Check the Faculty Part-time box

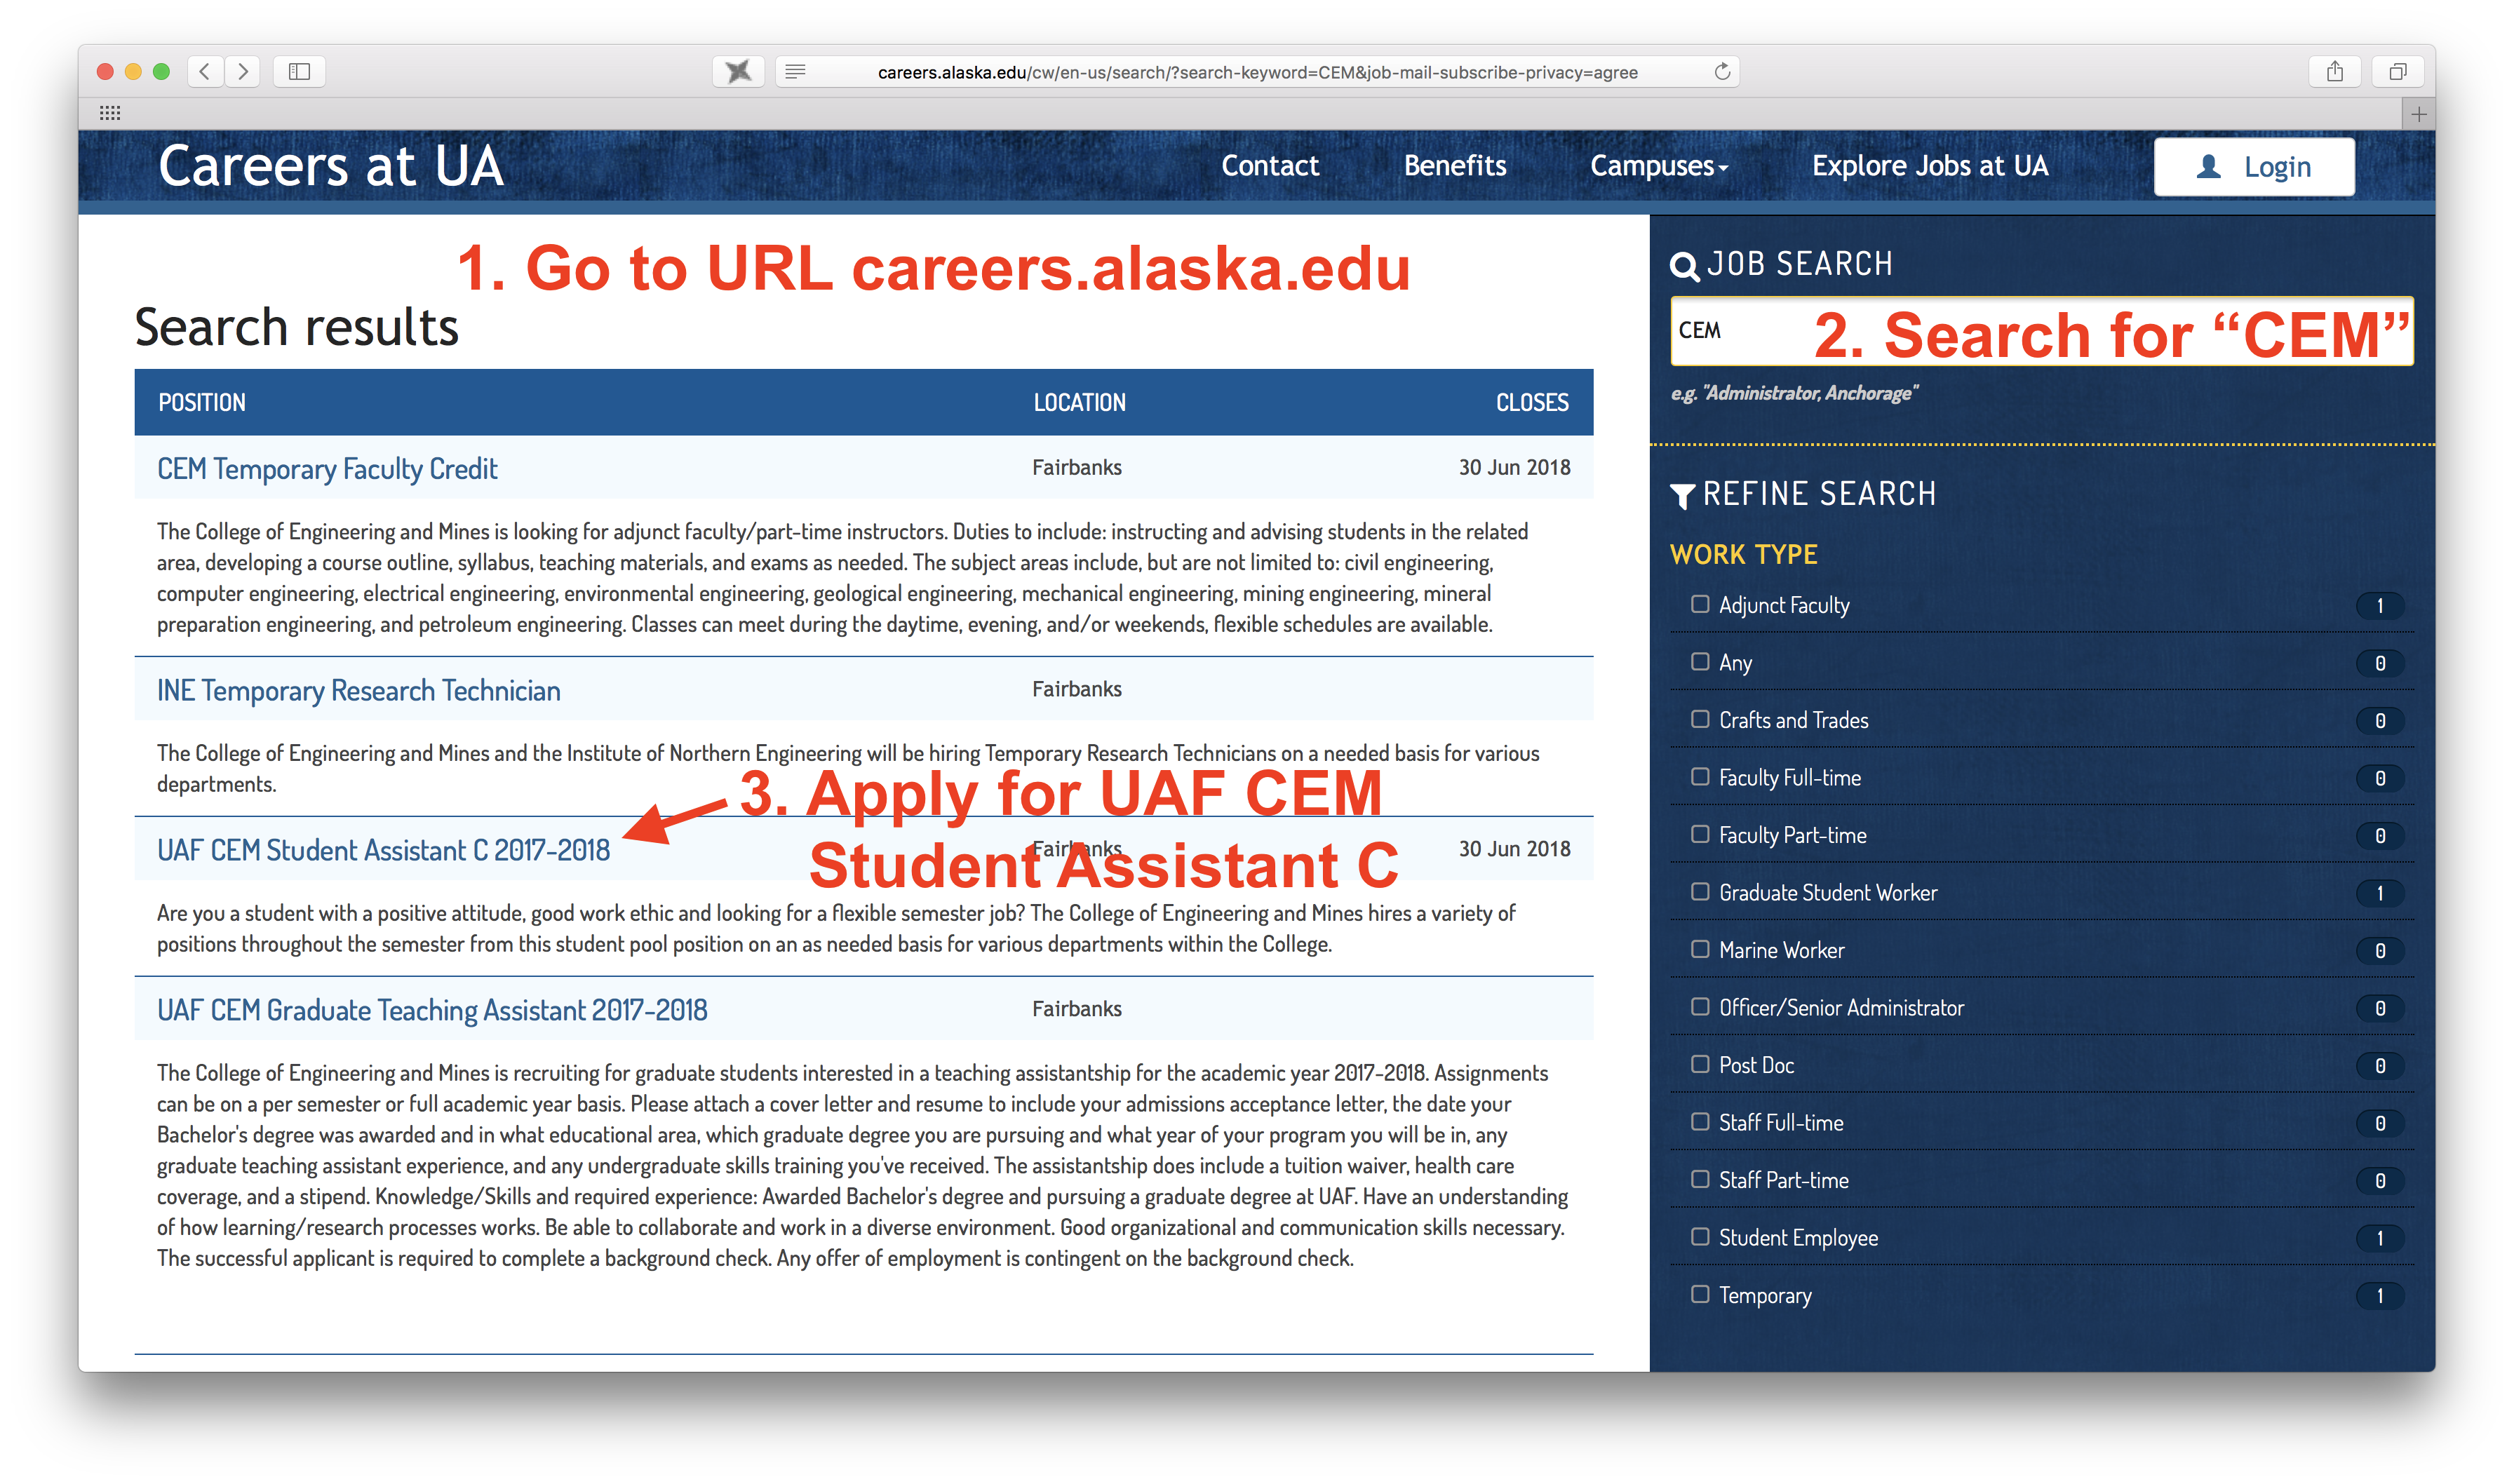tap(1699, 834)
